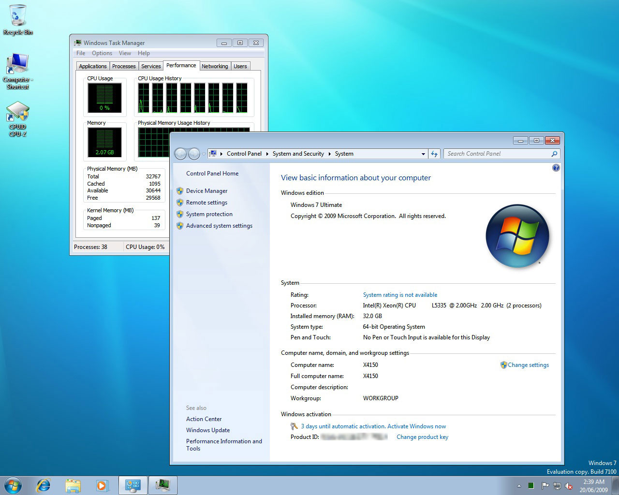Open the System protection link
This screenshot has height=495, width=619.
209,214
